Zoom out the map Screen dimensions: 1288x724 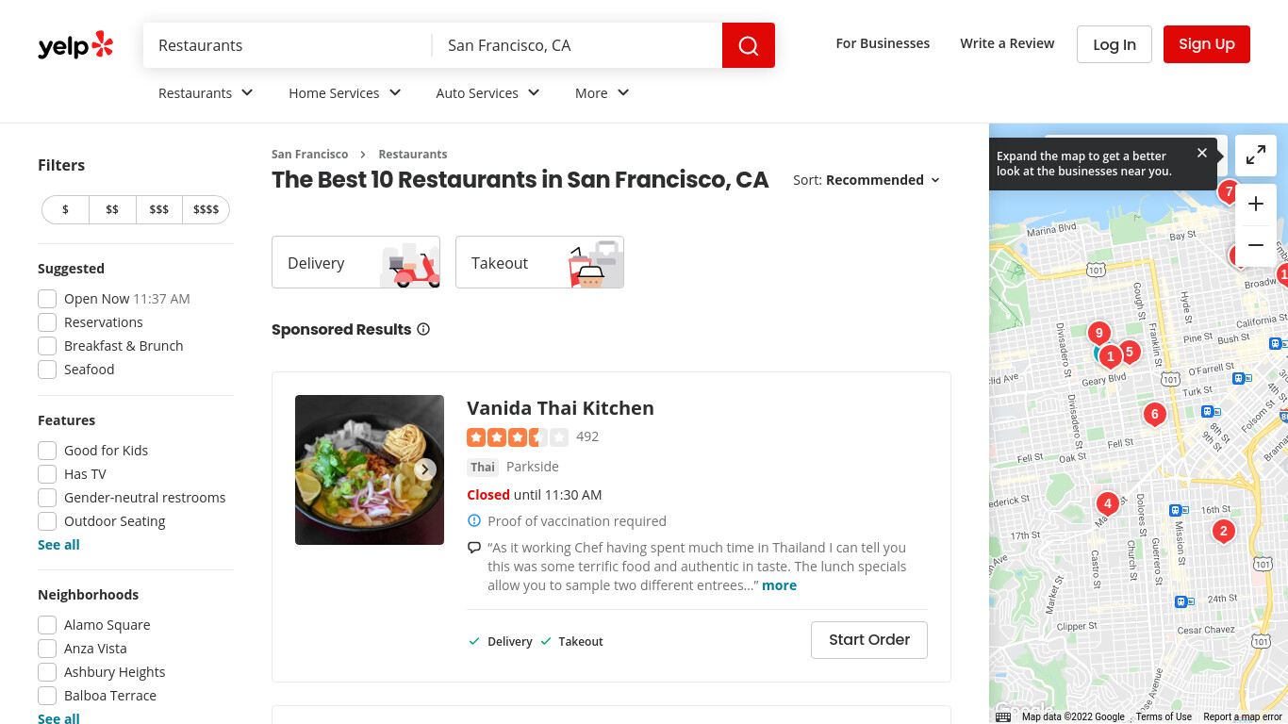[1256, 246]
